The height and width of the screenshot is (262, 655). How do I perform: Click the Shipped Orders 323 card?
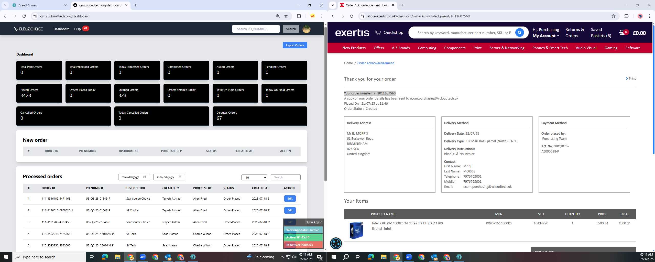137,93
